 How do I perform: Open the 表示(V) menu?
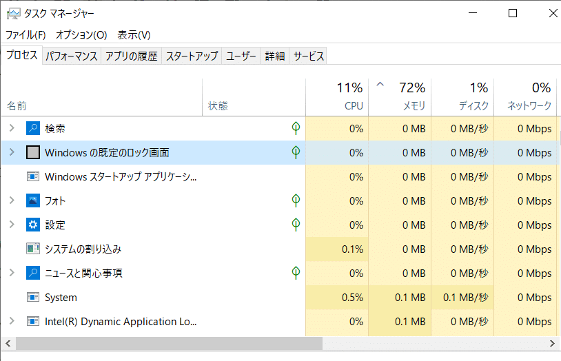tap(134, 34)
